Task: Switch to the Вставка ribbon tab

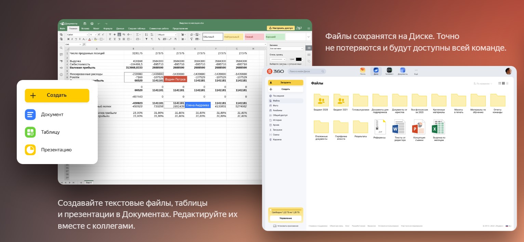Action: [x=85, y=28]
